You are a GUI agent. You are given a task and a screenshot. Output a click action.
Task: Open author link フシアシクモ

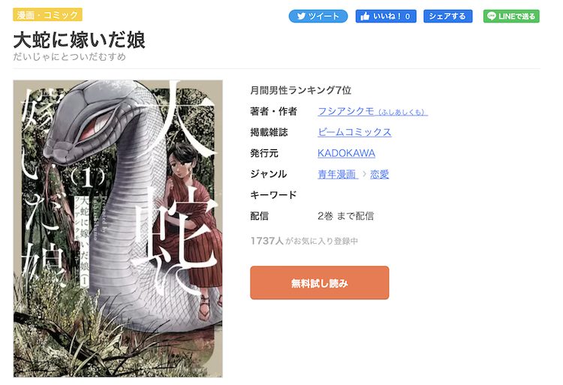pos(372,112)
